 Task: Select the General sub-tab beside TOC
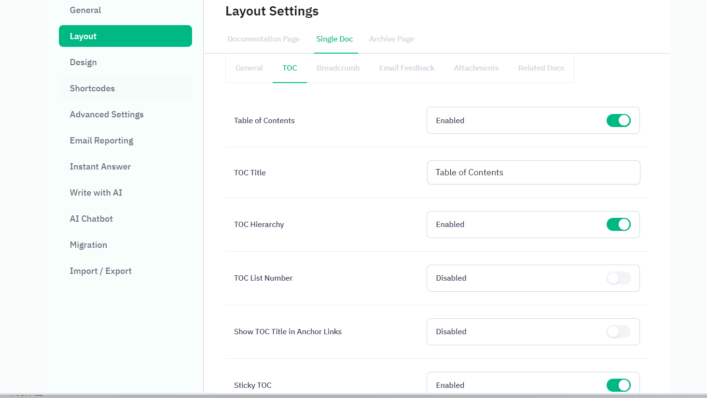[249, 68]
